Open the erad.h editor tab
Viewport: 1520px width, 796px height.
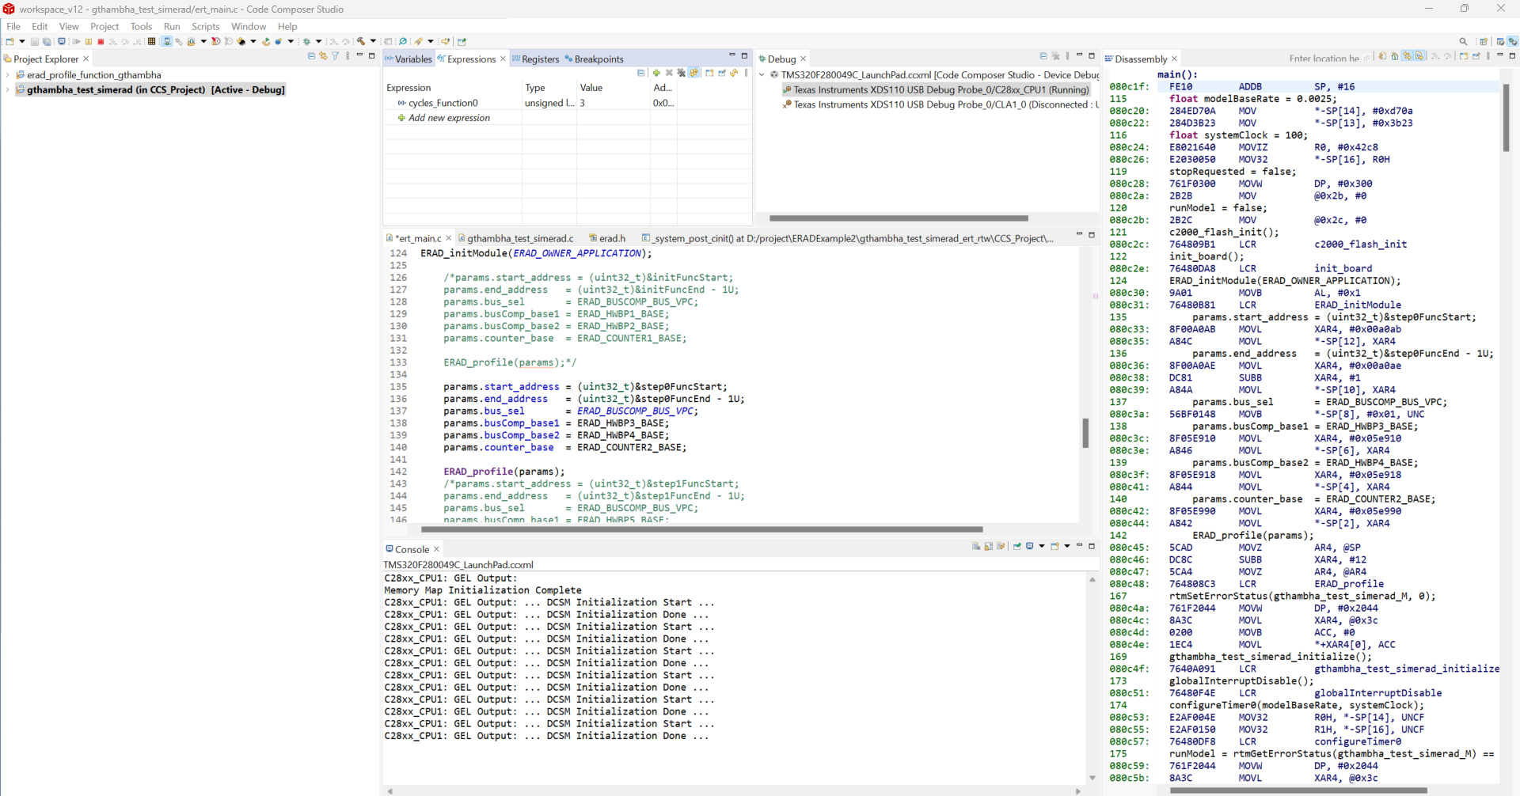point(607,238)
